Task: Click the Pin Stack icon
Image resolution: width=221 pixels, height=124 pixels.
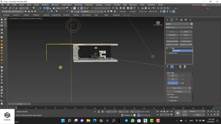Action: tap(167, 66)
